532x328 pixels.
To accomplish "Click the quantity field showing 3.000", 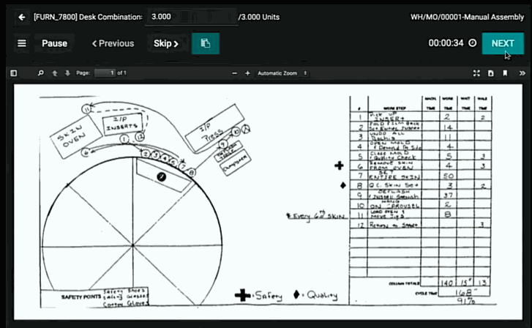I will point(190,16).
